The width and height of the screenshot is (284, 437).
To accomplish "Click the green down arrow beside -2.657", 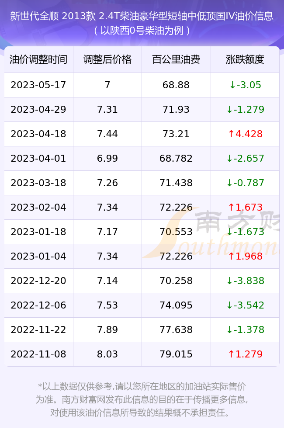I will 229,158.
